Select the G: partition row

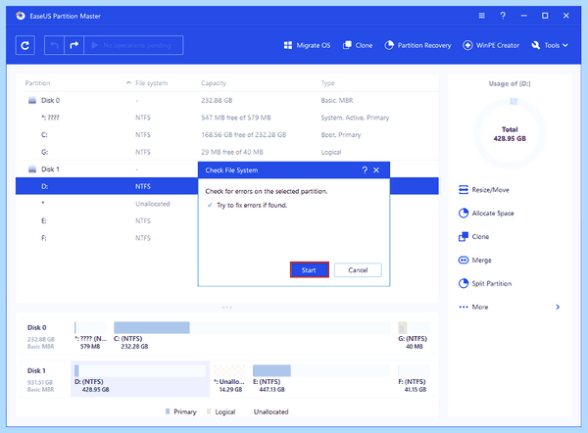227,152
